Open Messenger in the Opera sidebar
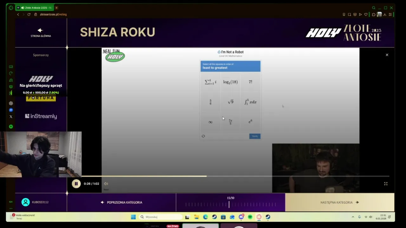The image size is (406, 228). pyautogui.click(x=11, y=110)
